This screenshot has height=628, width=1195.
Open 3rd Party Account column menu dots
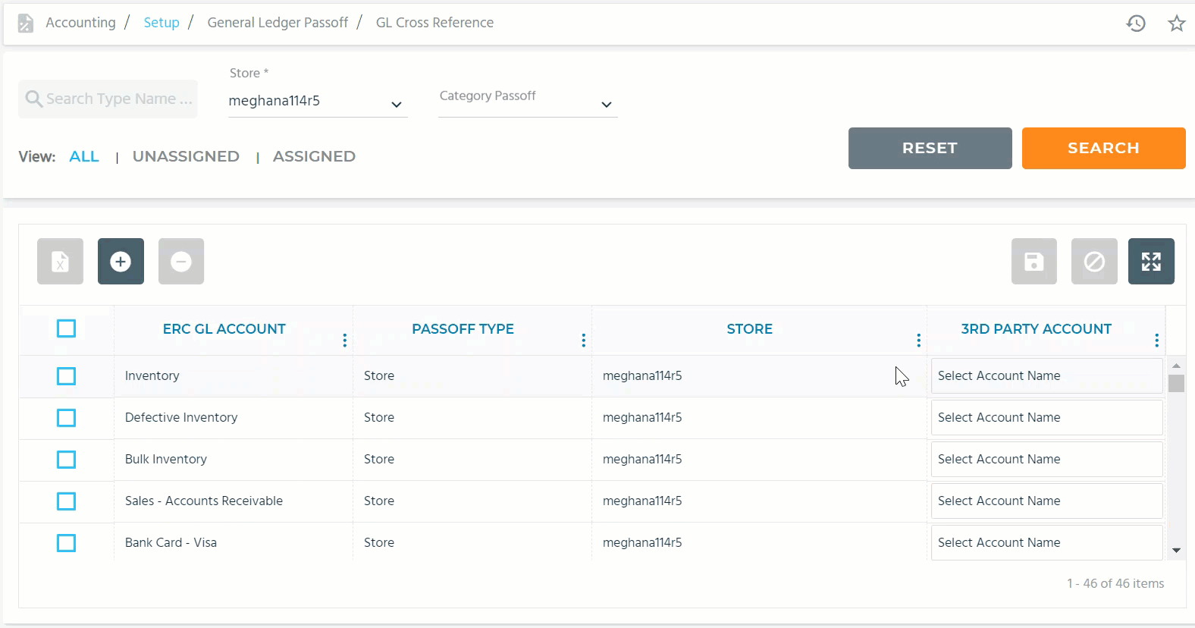[1156, 341]
